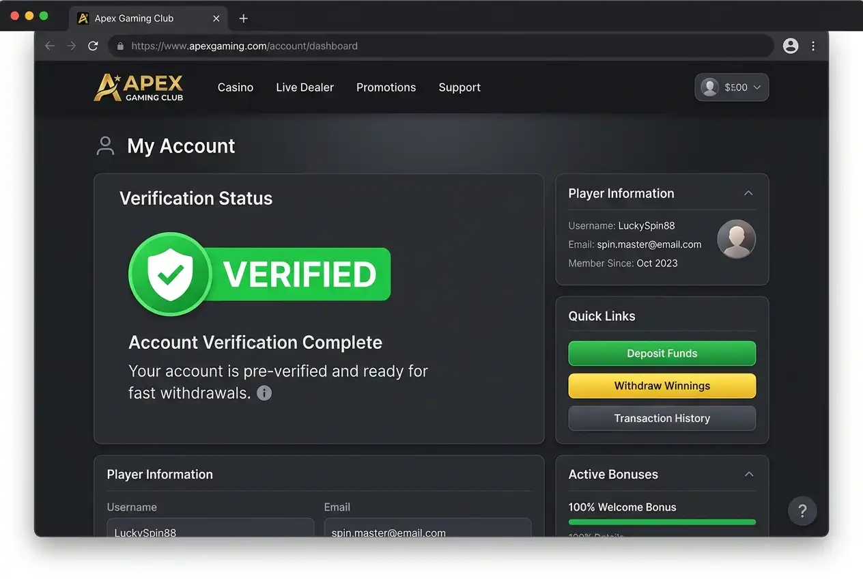Click the Email field with spin.master@email.com
Image resolution: width=863 pixels, height=579 pixels.
coord(427,528)
